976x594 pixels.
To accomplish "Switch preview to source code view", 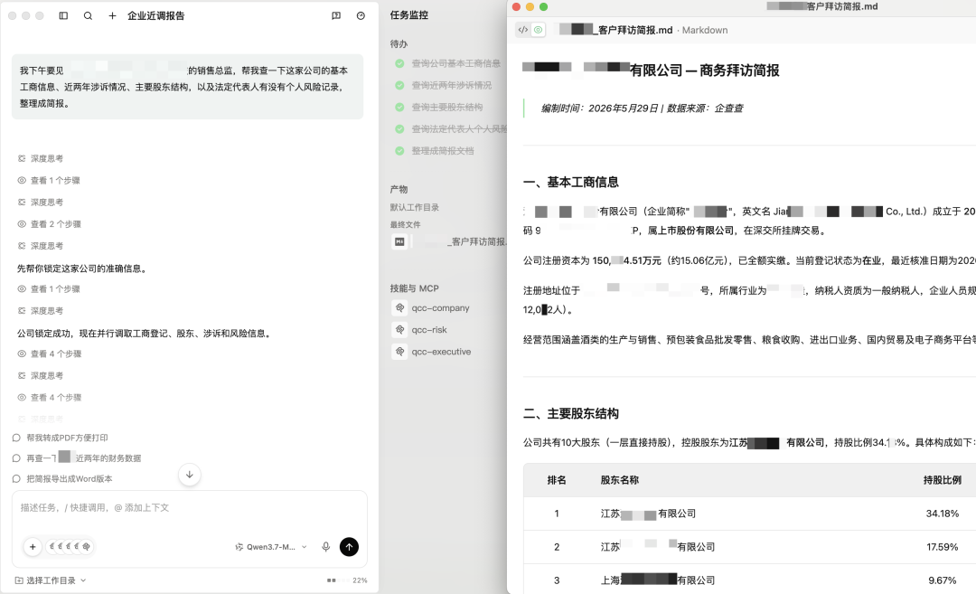I will 523,29.
